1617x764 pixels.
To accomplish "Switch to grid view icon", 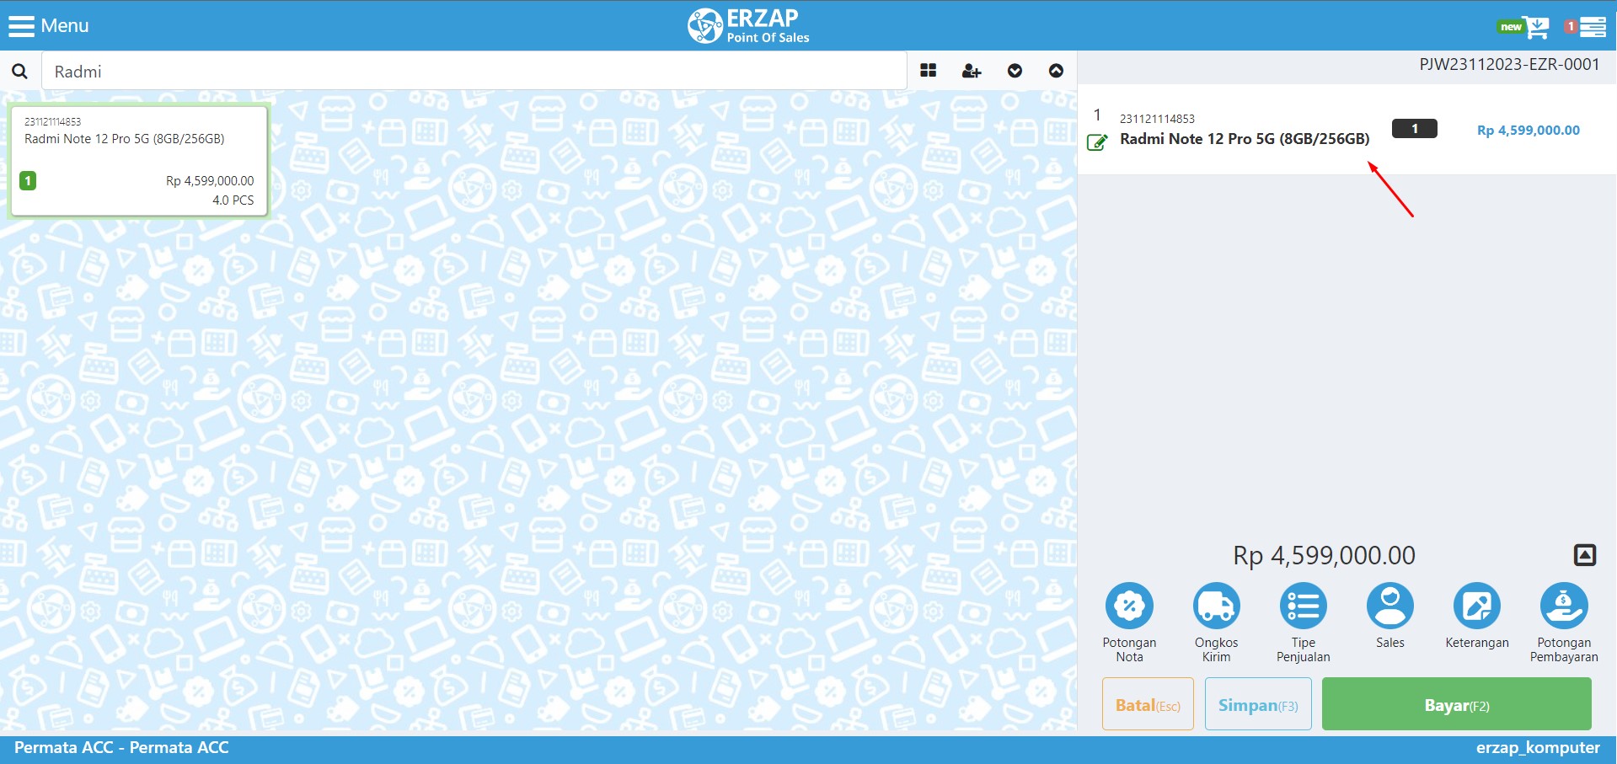I will point(929,71).
